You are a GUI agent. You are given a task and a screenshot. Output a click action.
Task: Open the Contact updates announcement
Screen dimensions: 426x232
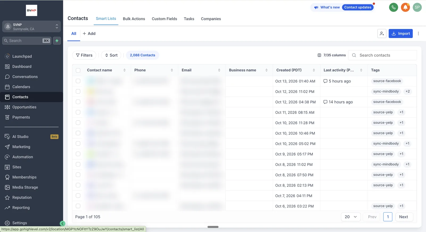[358, 7]
